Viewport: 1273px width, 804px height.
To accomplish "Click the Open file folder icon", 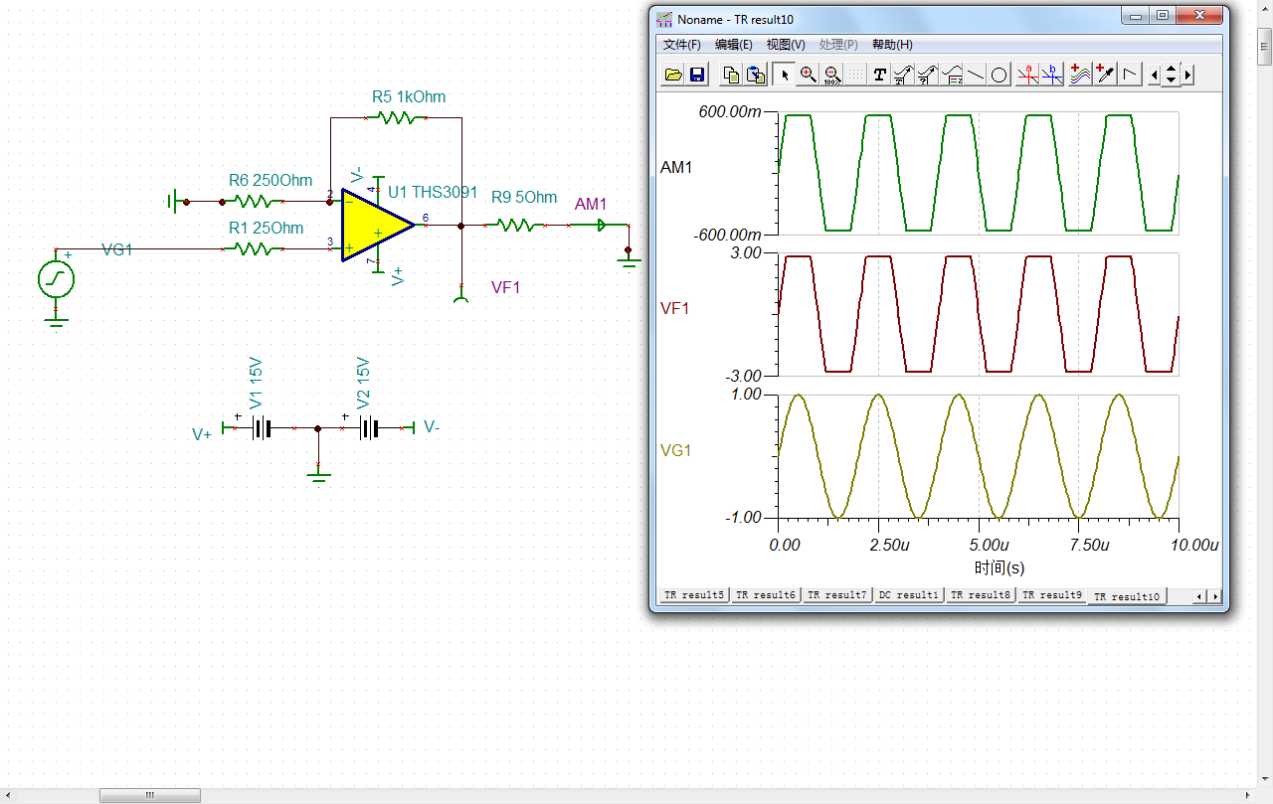I will [x=673, y=75].
